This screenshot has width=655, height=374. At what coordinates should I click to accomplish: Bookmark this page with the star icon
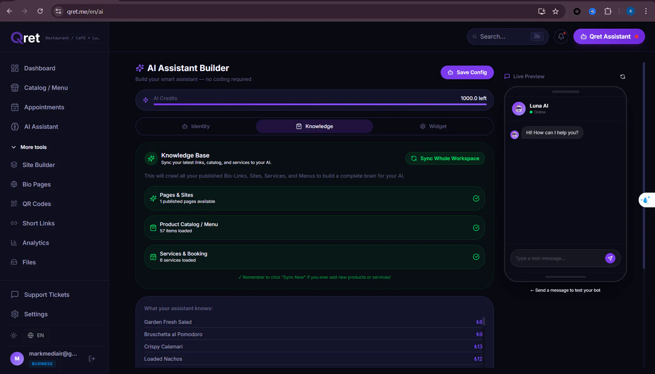tap(556, 11)
